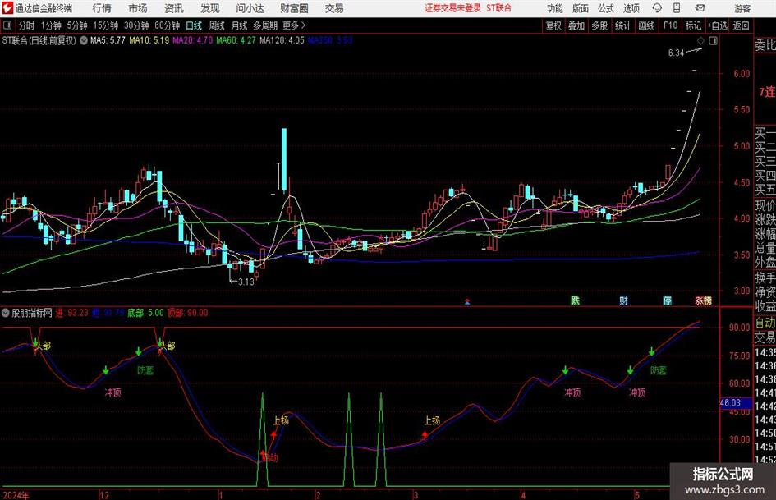Open the 公式 menu
Screen dimensions: 776x500
point(606,8)
